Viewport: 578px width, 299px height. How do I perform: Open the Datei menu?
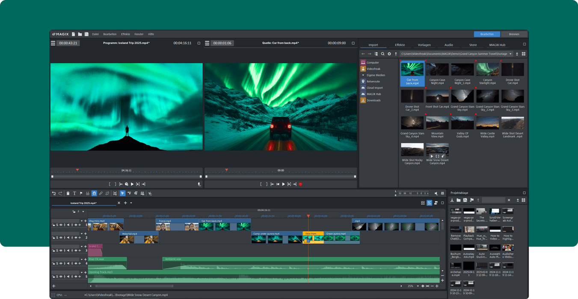point(95,34)
